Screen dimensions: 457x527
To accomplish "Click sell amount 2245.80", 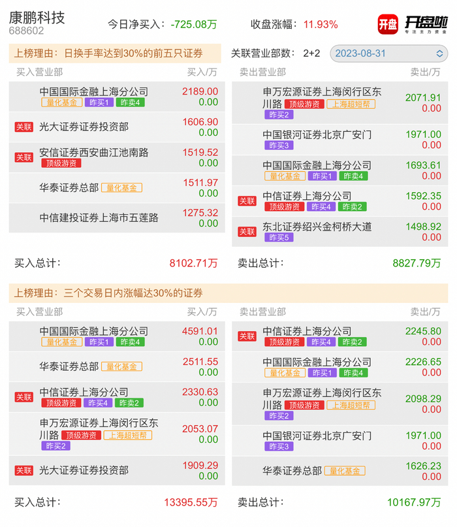I will coord(423,331).
